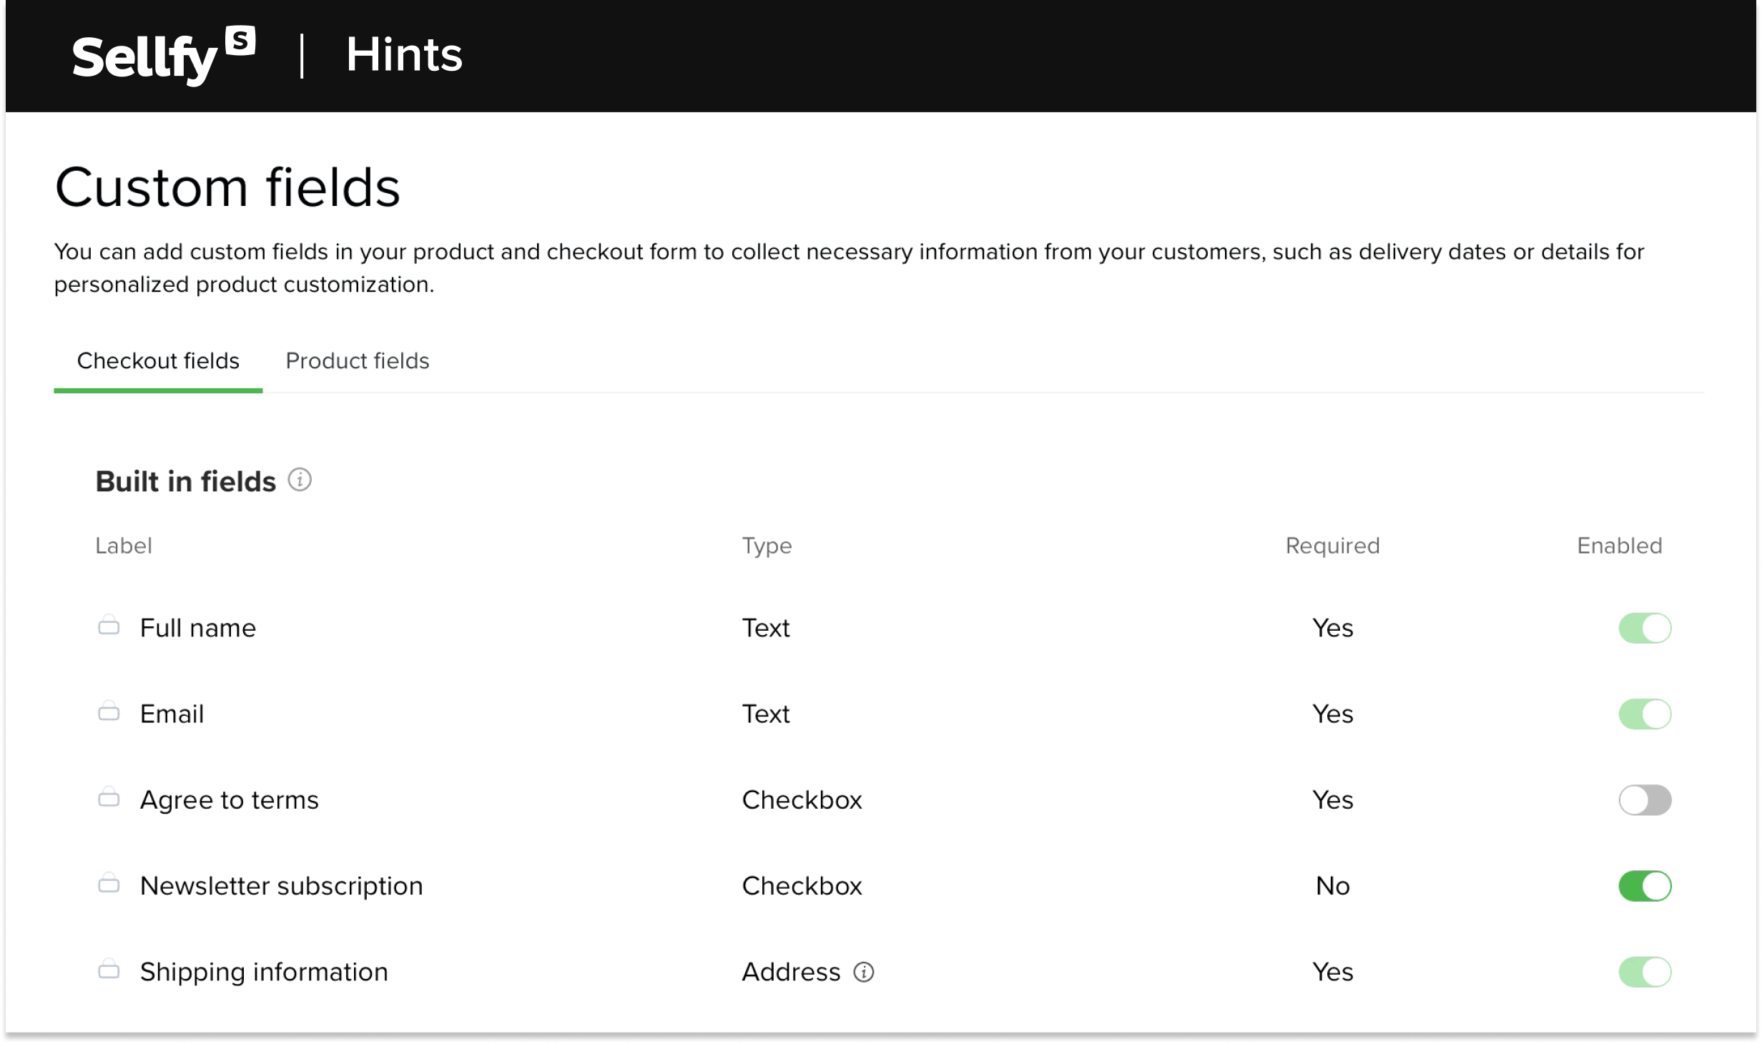Toggle the Shipping information enabled switch
1762x1044 pixels.
coord(1645,972)
